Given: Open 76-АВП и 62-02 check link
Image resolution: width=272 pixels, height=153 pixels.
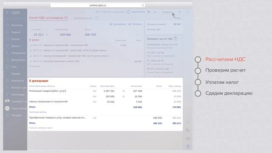Looking at the screenshot, I should 156,53.
